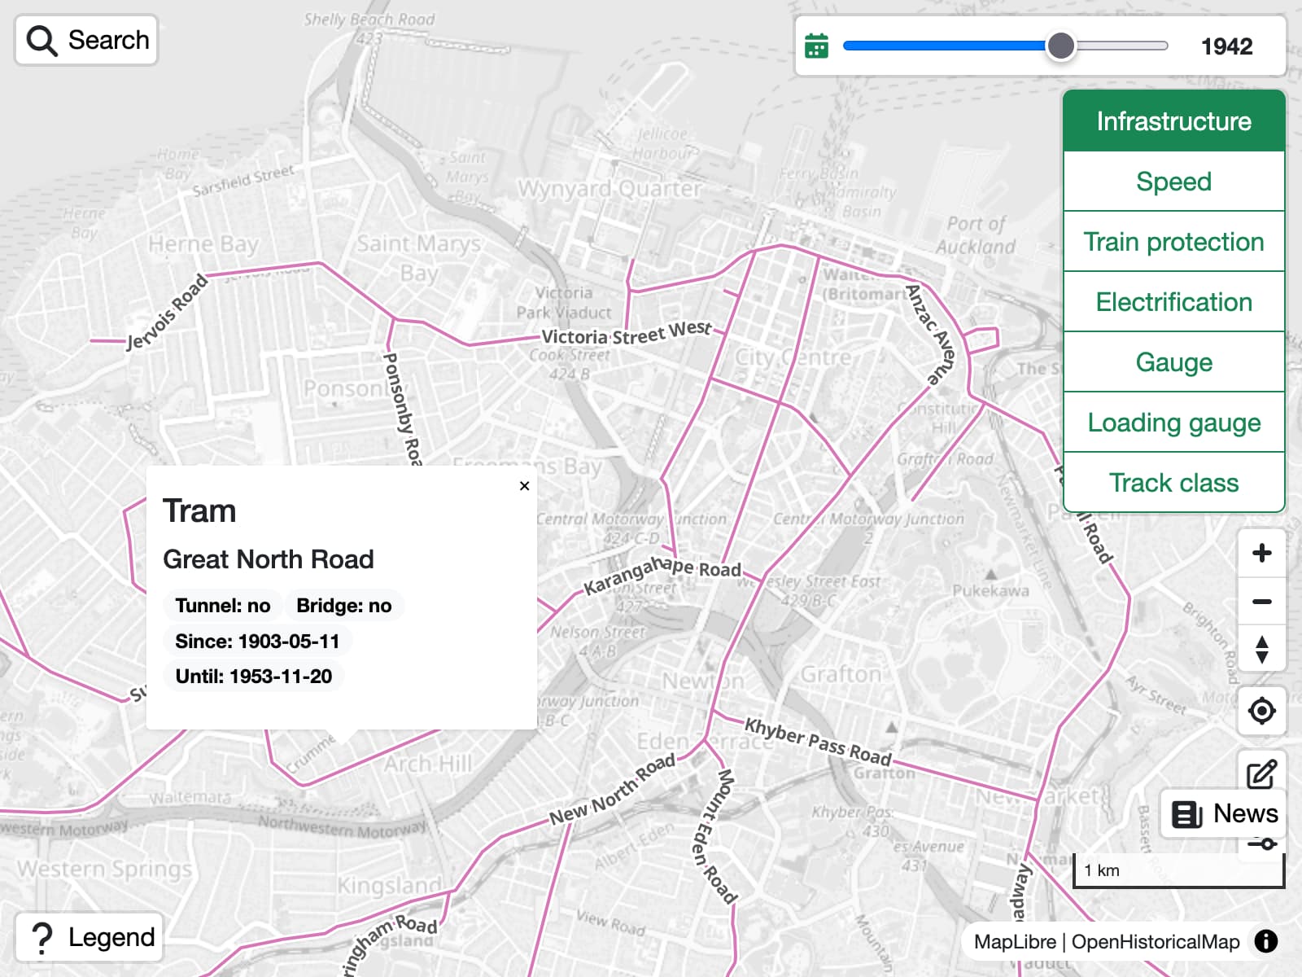Click the 'Since: 1903-05-11' tag
1302x977 pixels.
(x=257, y=642)
